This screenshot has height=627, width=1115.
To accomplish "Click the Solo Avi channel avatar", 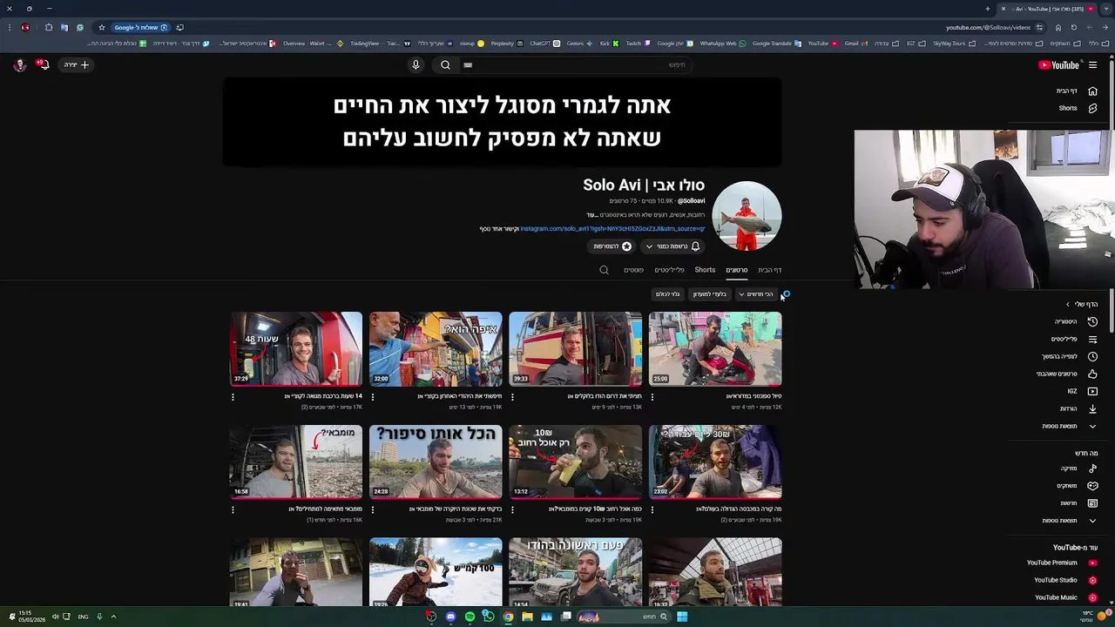I will (747, 216).
